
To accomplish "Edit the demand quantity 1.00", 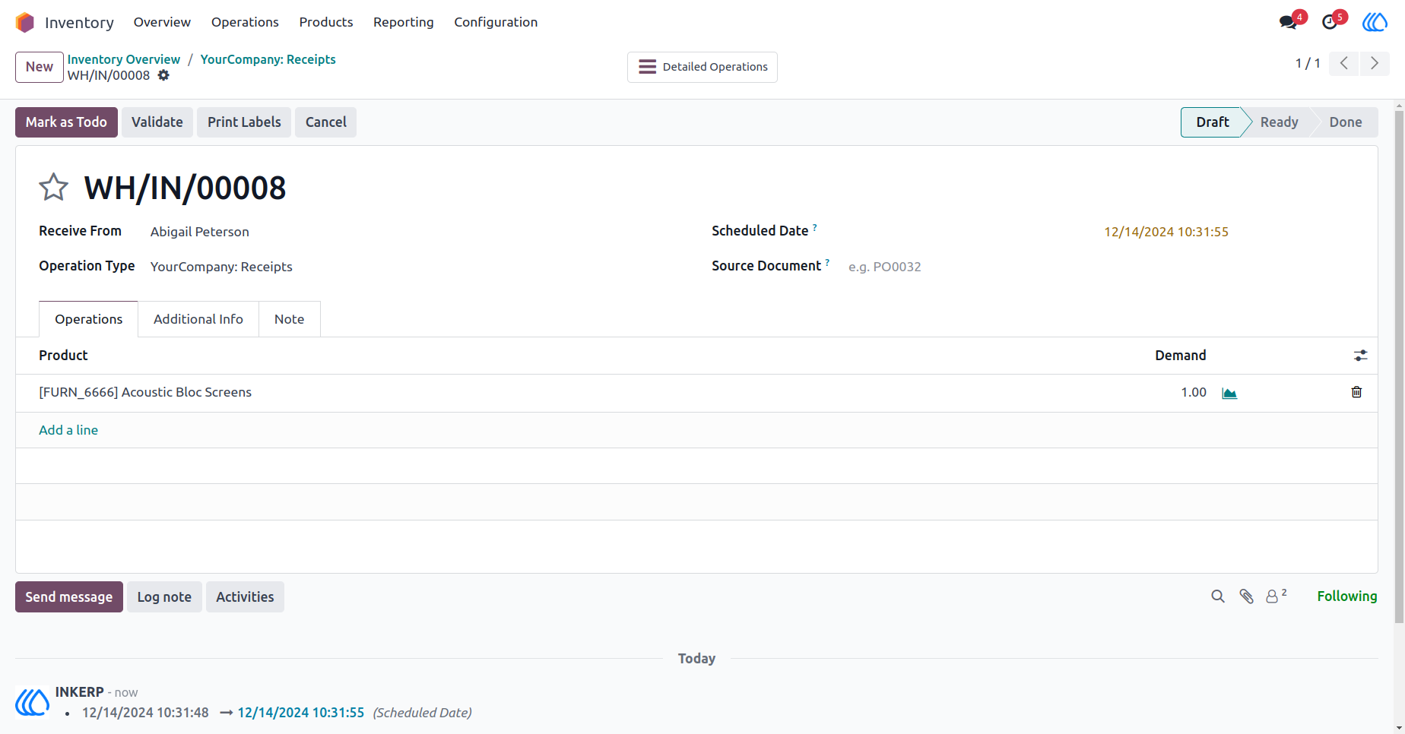I will 1194,392.
